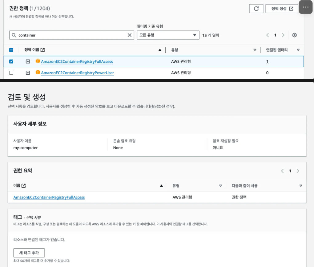The height and width of the screenshot is (267, 314).
Task: Select page 1 of policy list
Action: click(275, 35)
